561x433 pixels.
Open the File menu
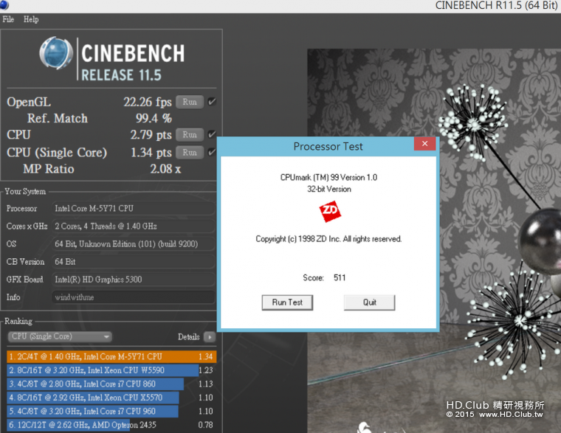[x=8, y=19]
